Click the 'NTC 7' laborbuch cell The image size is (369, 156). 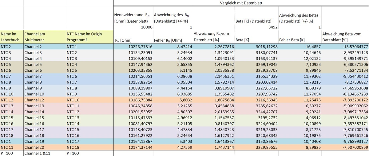[12, 76]
